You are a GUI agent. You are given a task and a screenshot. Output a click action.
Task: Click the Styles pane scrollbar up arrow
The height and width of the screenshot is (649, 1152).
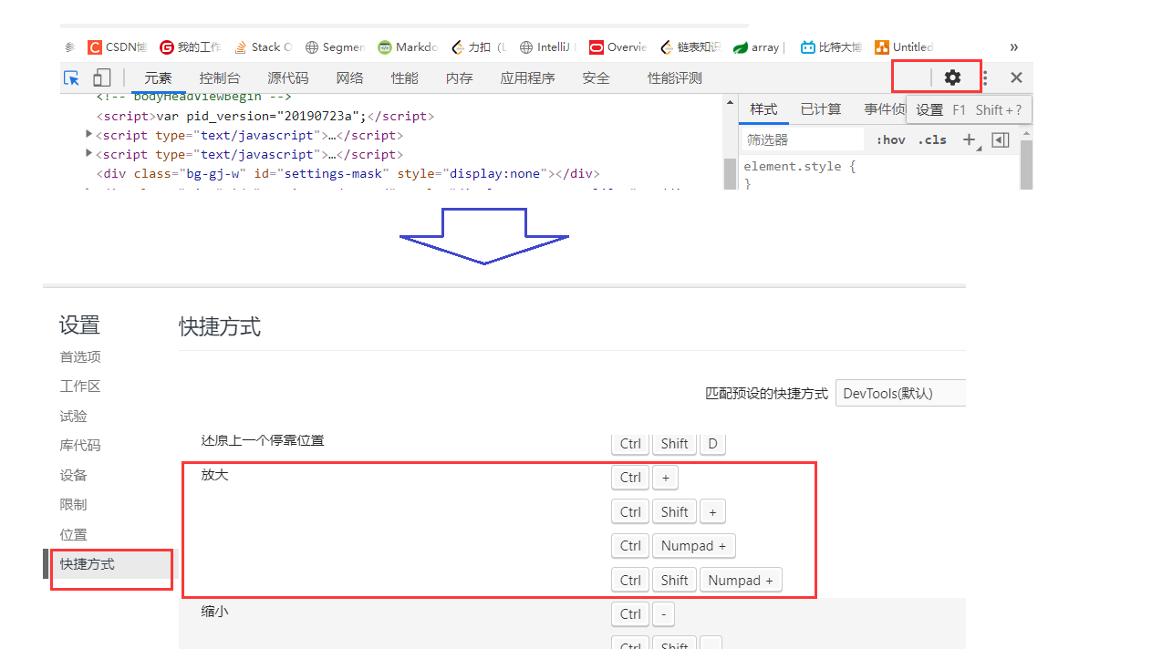click(x=1027, y=133)
